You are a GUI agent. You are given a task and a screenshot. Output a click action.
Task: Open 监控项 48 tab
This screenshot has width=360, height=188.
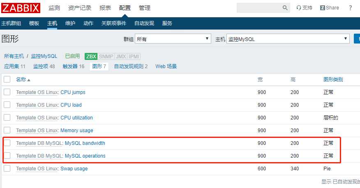click(44, 66)
